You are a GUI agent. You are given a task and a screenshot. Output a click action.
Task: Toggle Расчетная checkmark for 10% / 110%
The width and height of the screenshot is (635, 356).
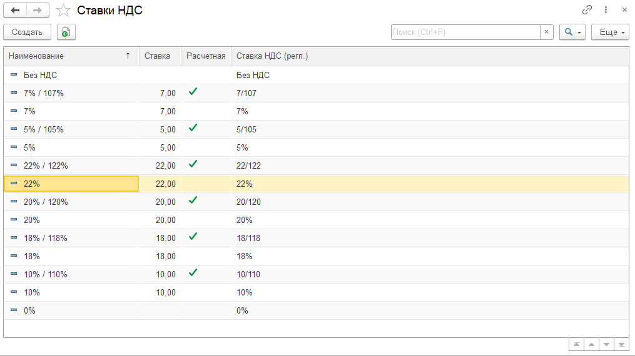(x=193, y=274)
